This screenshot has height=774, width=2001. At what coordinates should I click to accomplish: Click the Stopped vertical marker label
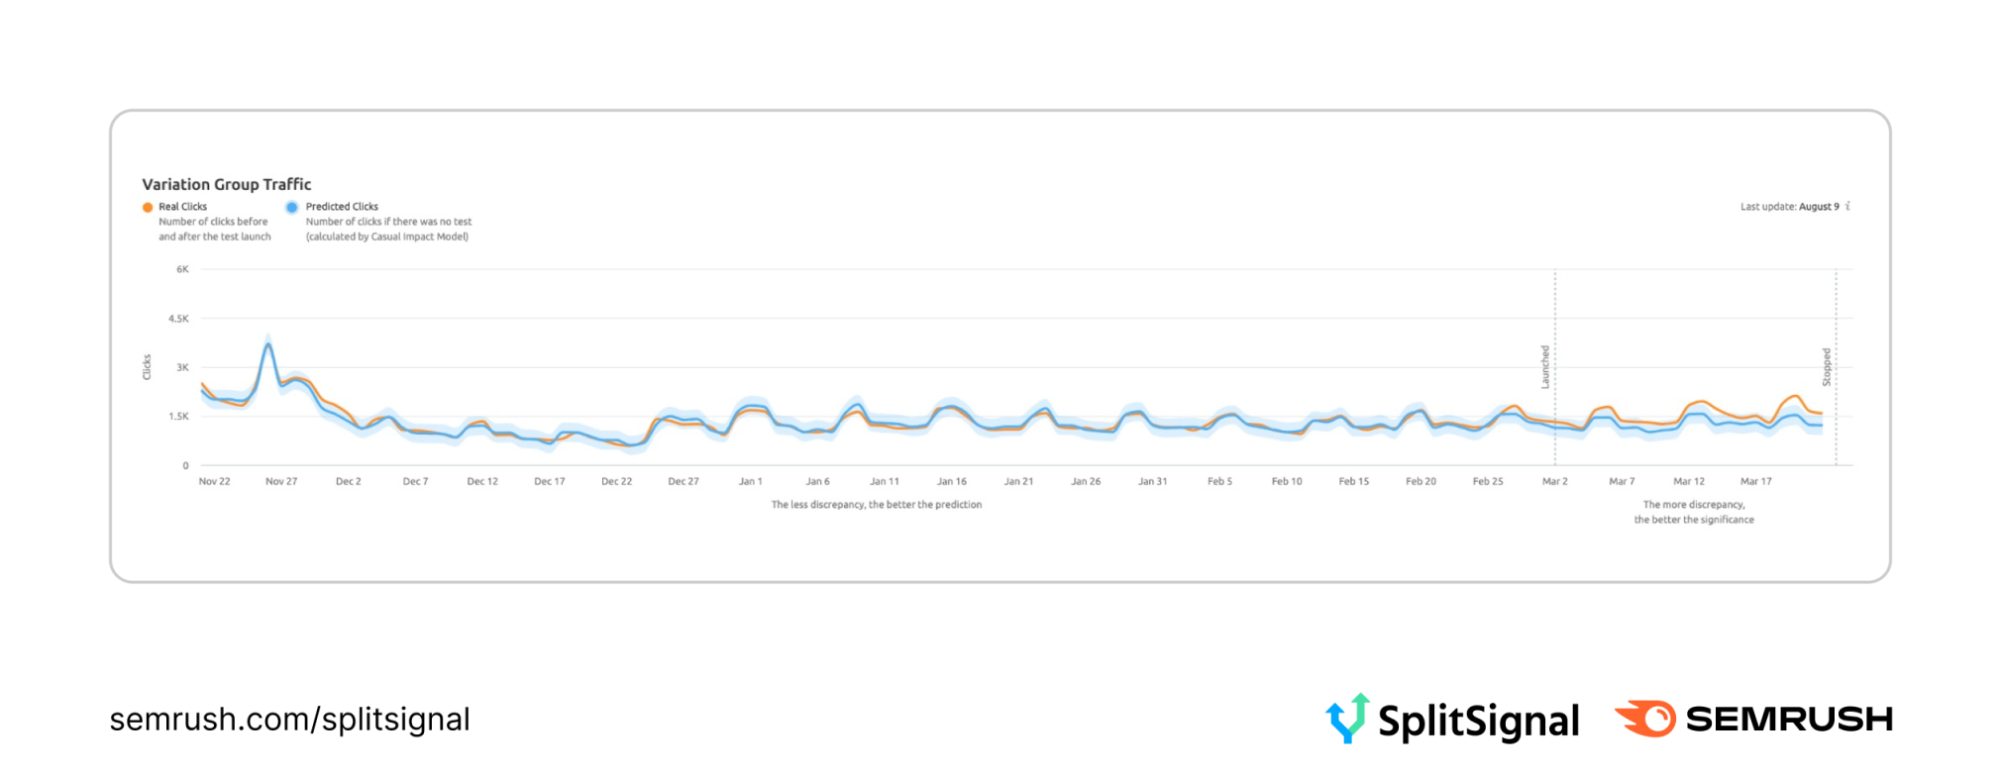coord(1827,367)
